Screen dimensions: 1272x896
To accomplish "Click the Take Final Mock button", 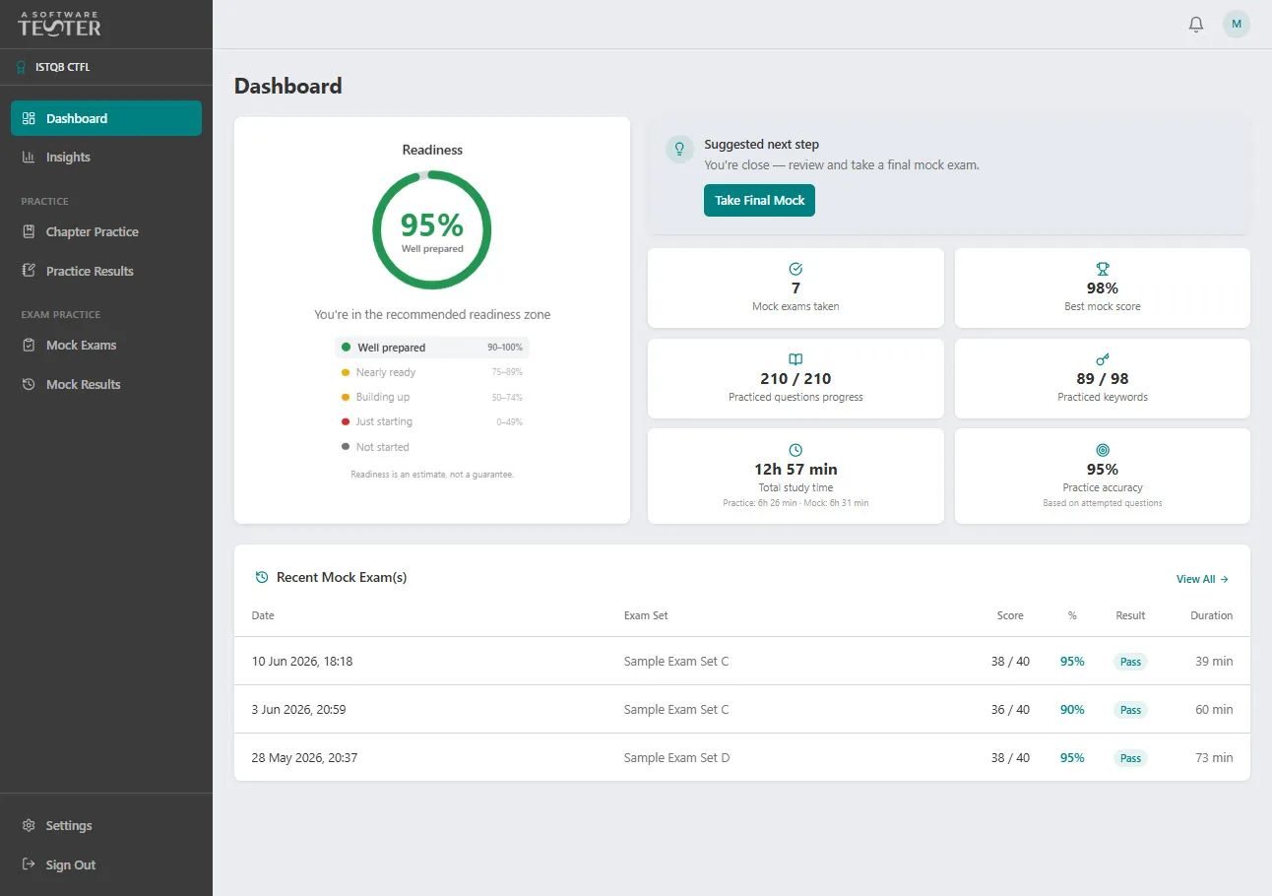I will pyautogui.click(x=759, y=200).
